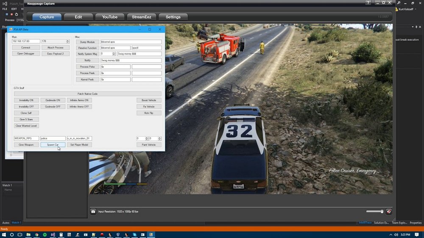Click the vehicle name field containing police
Screen dimensions: 424x238
[53, 138]
